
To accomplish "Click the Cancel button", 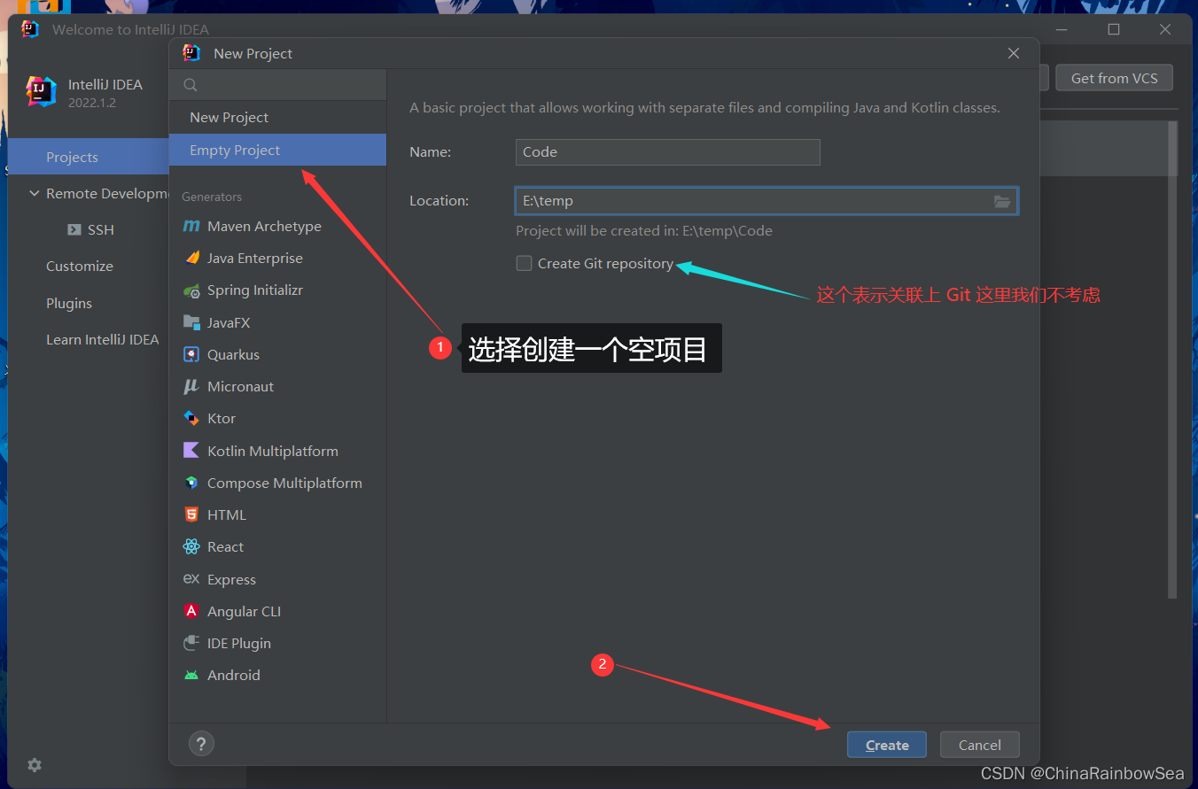I will pos(980,745).
